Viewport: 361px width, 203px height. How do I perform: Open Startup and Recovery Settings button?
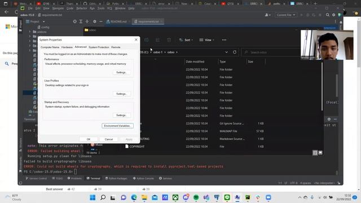[x=122, y=115]
